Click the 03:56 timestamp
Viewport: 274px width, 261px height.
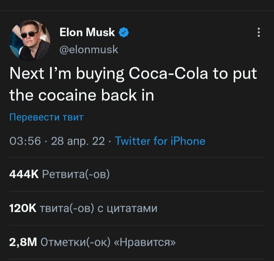24,141
